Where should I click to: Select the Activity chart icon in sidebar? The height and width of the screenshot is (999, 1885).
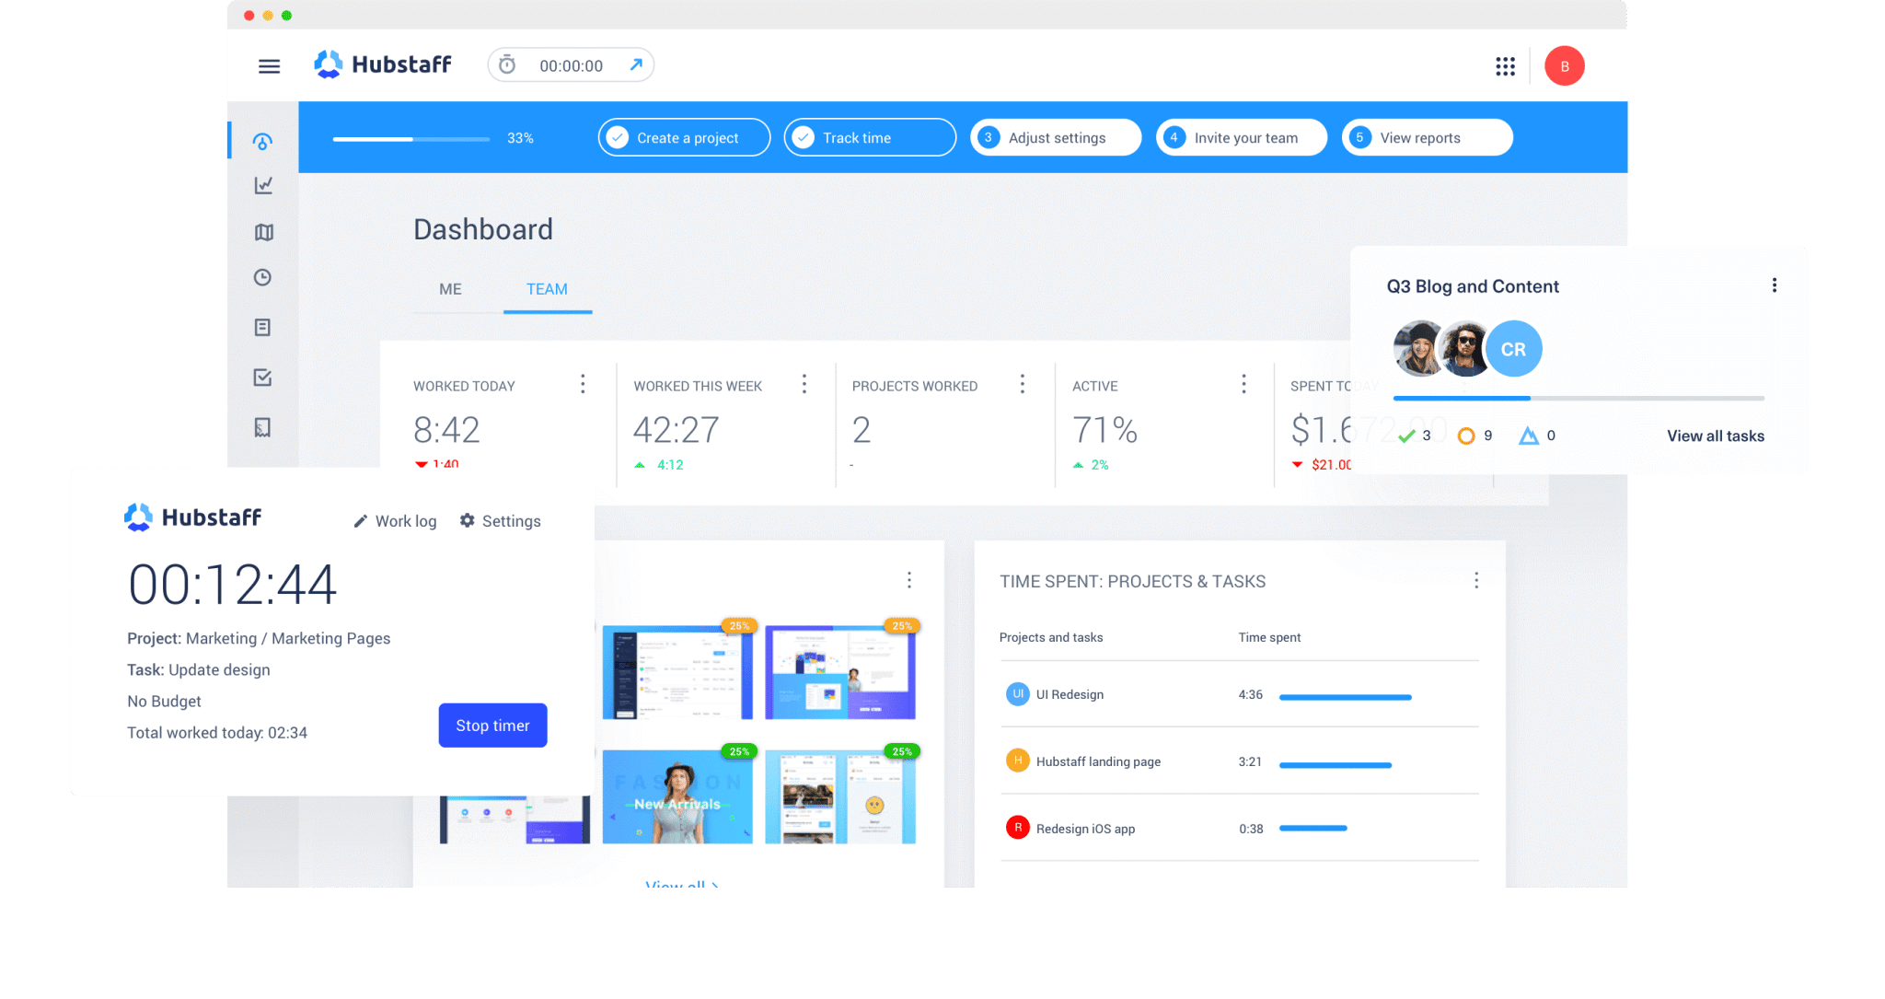263,185
